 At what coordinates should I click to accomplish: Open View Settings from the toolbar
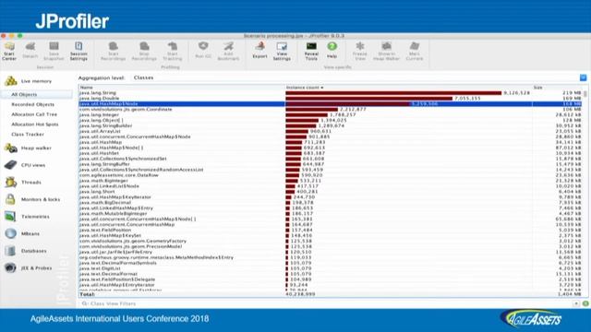(282, 51)
